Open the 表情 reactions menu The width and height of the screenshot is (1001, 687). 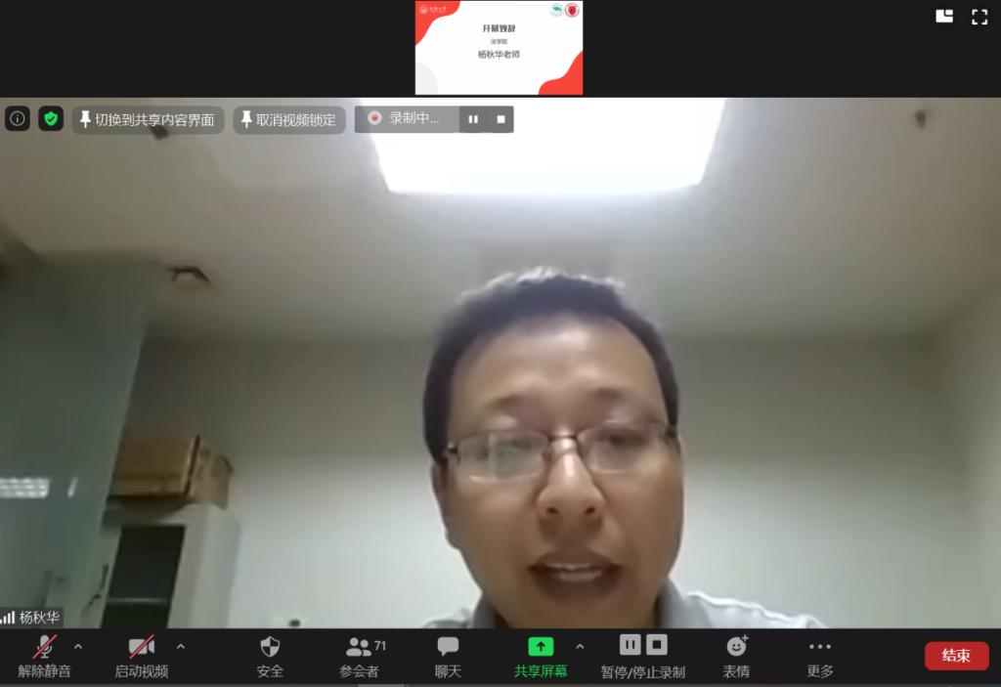point(736,656)
